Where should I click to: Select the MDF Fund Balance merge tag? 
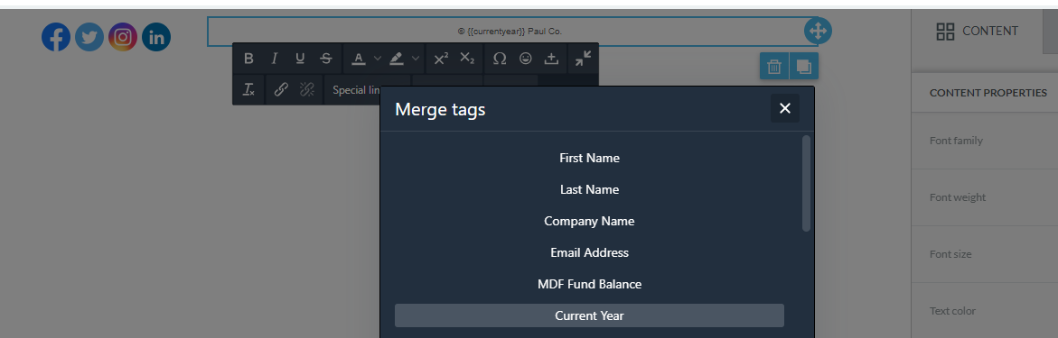click(589, 285)
